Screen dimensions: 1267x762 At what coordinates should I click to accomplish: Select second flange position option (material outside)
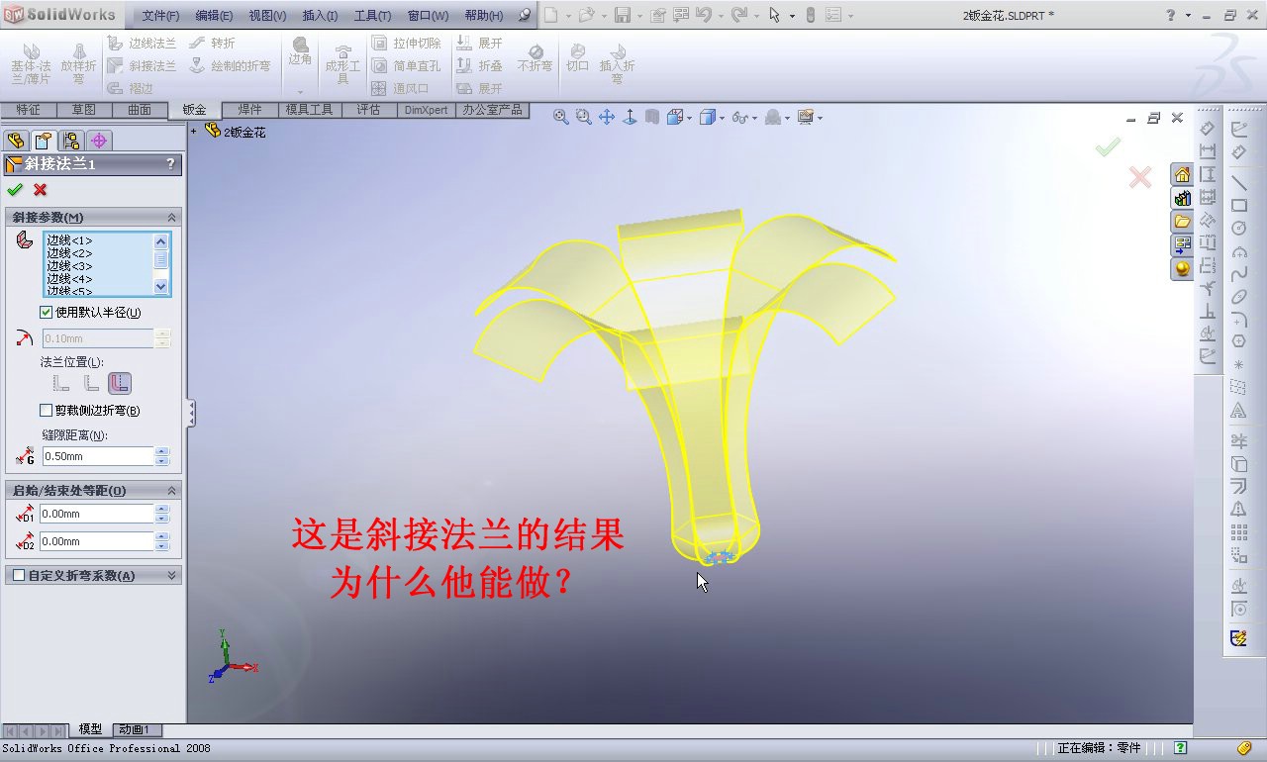pos(90,383)
